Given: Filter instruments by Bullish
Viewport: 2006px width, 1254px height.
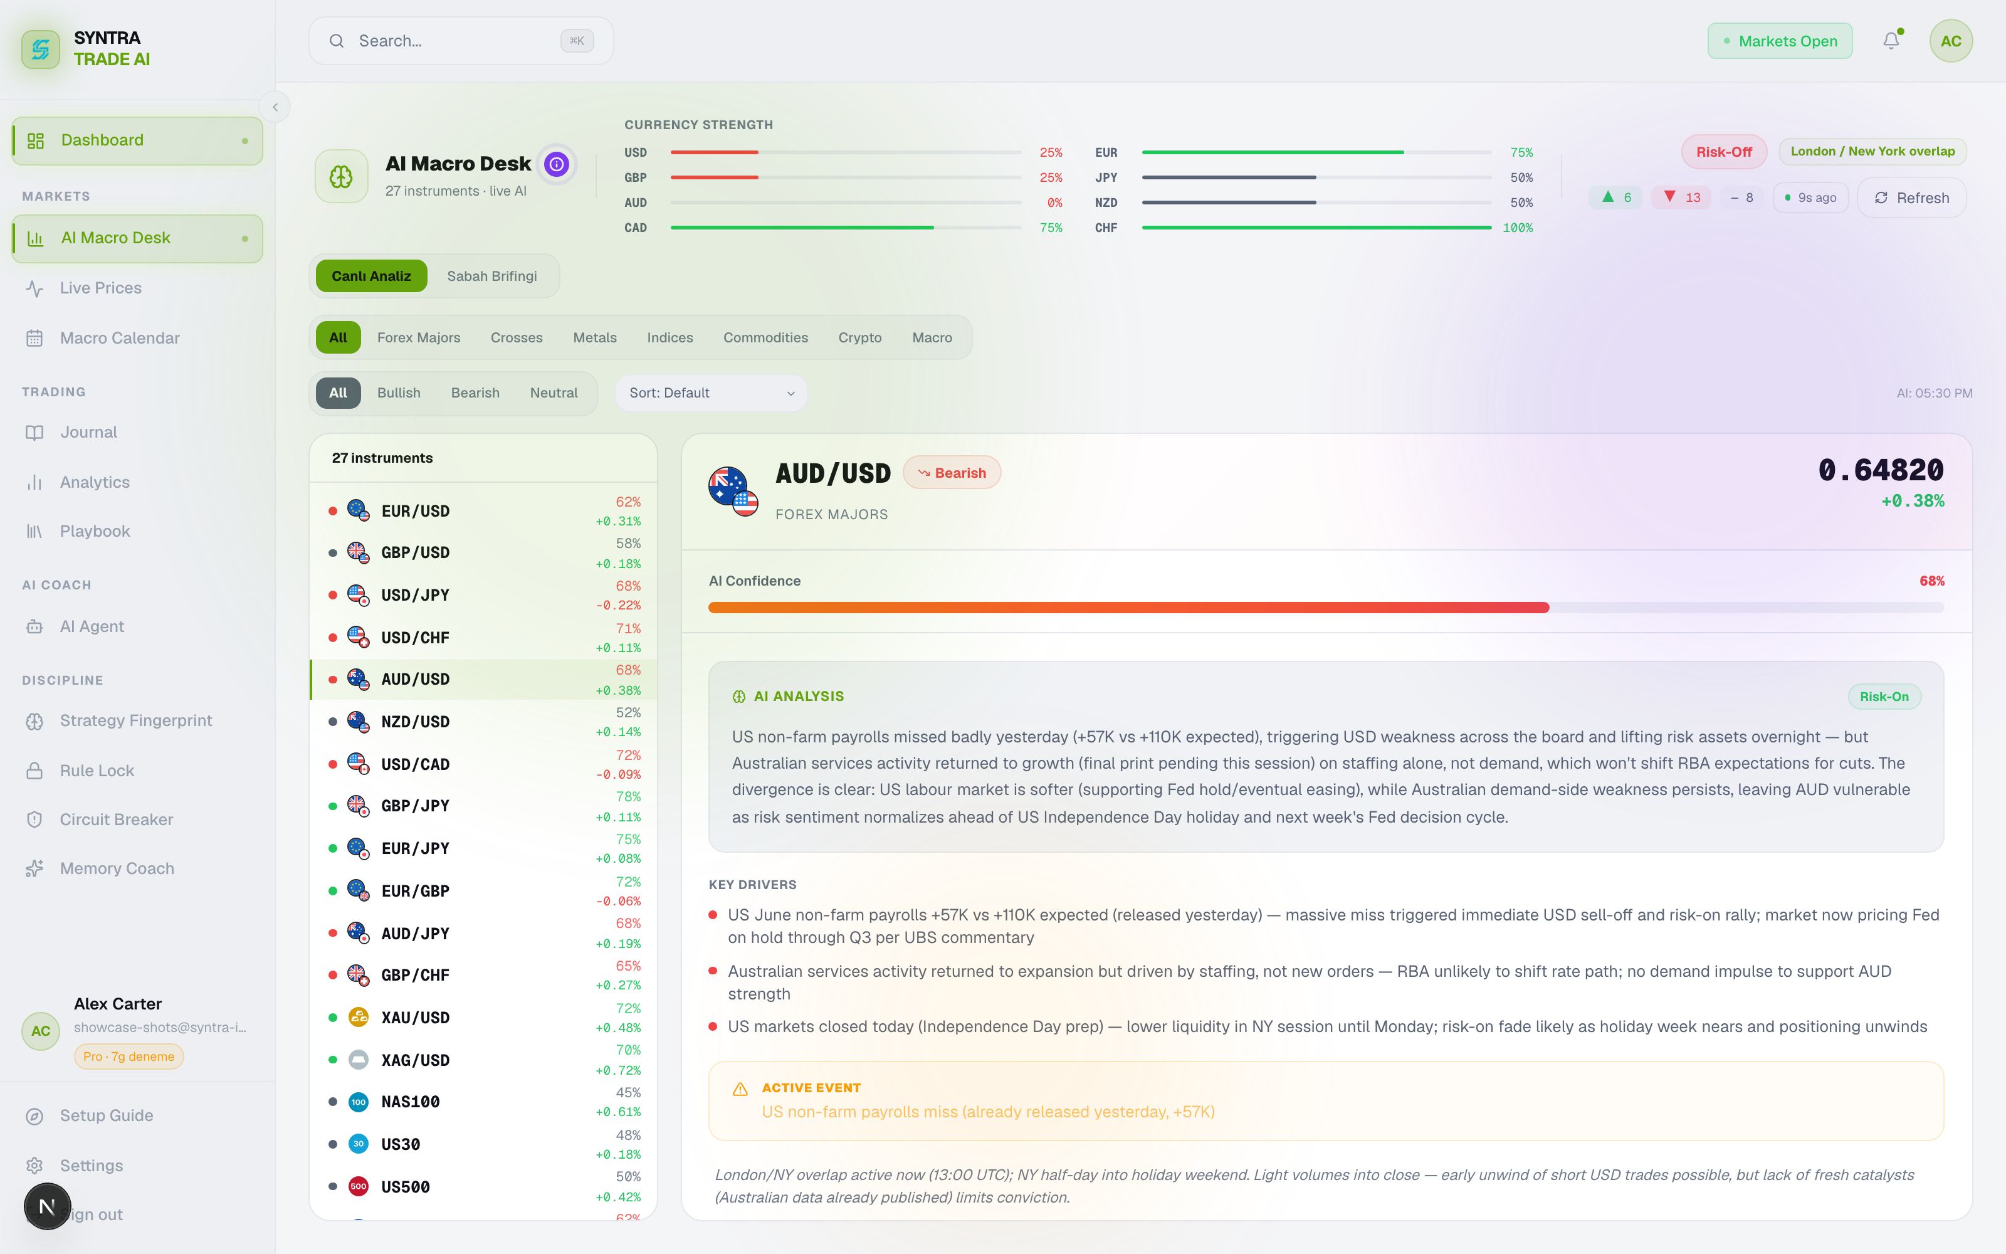Looking at the screenshot, I should [399, 393].
